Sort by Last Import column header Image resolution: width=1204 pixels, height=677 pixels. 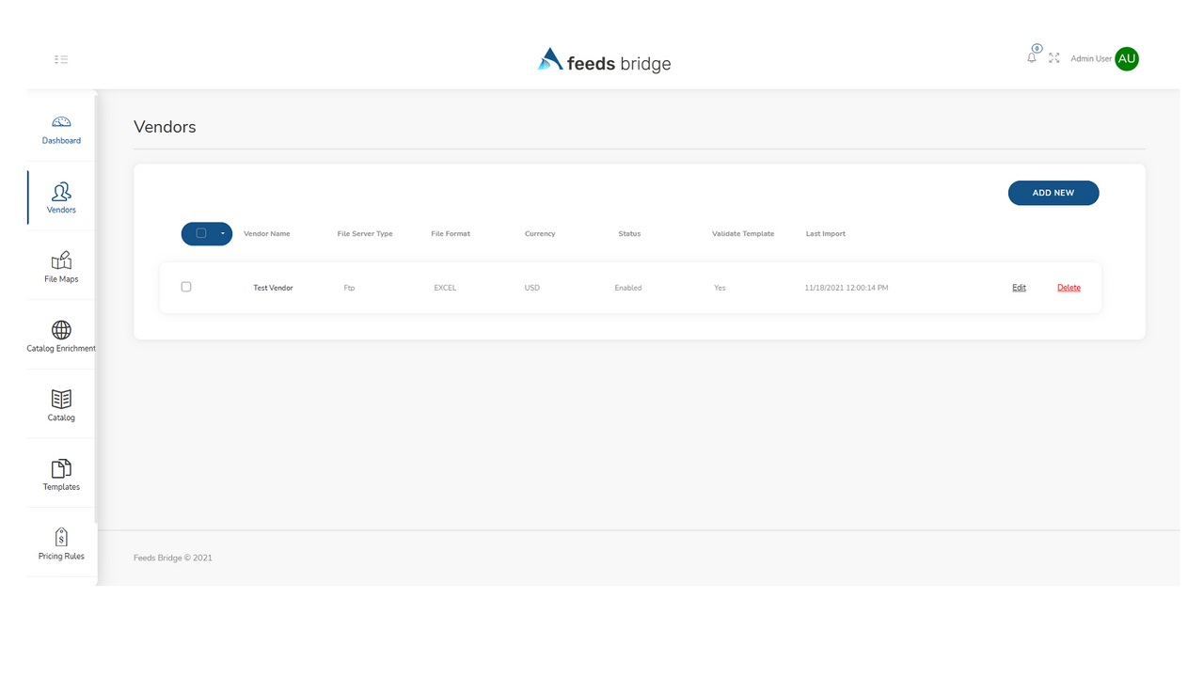point(826,233)
